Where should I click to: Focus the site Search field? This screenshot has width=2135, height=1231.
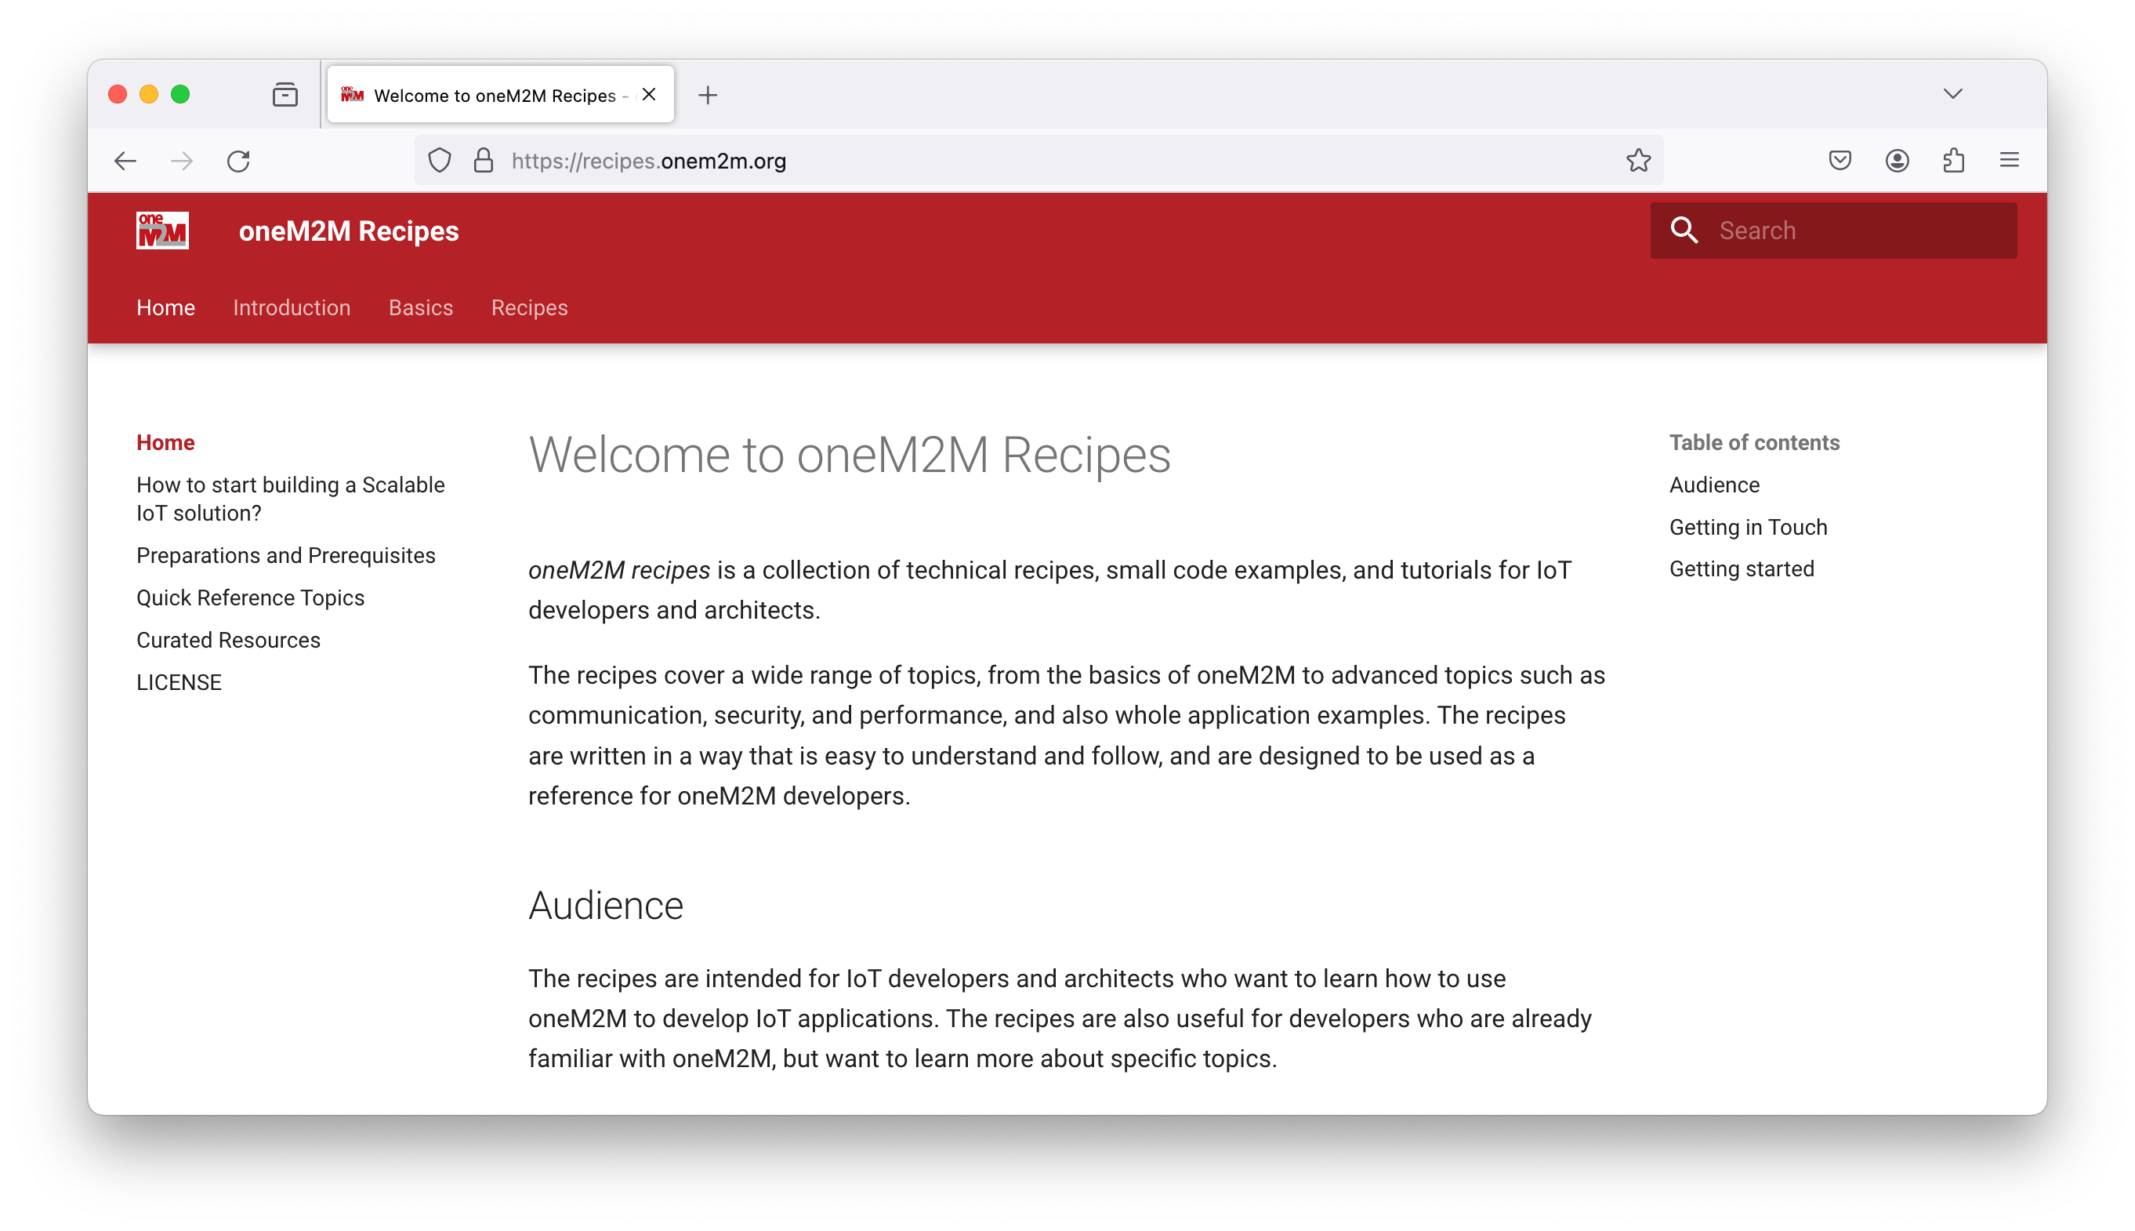[x=1833, y=230]
